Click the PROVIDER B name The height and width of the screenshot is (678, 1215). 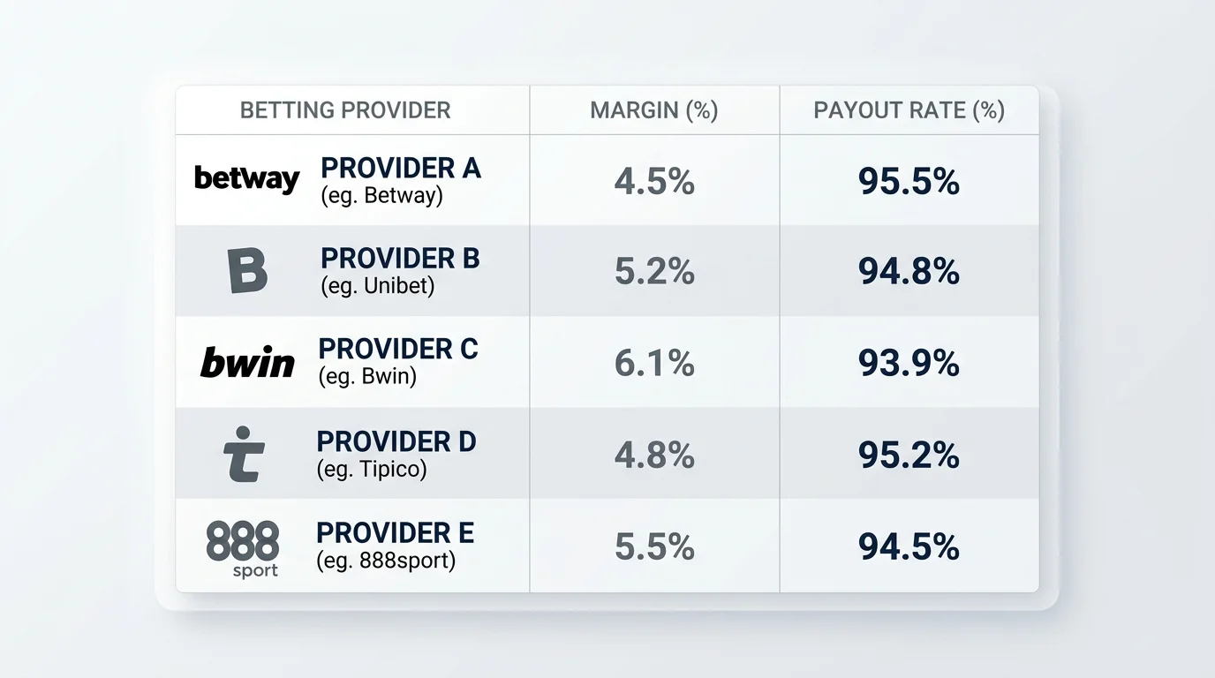point(400,259)
